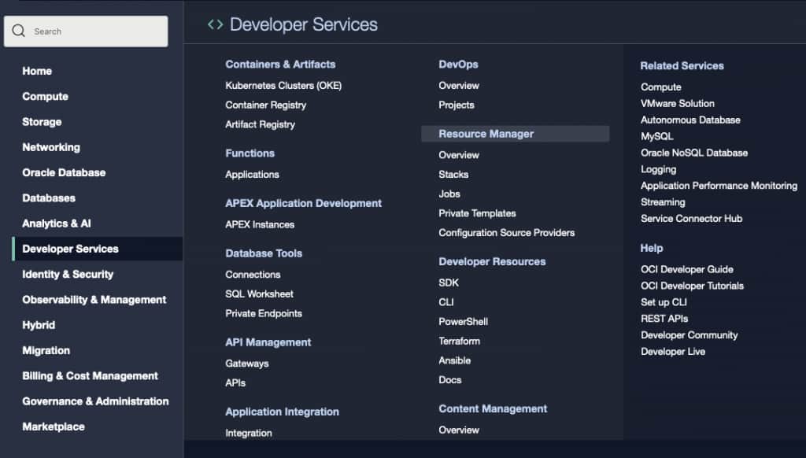Image resolution: width=806 pixels, height=458 pixels.
Task: Open Billing & Cost Management
Action: [x=90, y=375]
